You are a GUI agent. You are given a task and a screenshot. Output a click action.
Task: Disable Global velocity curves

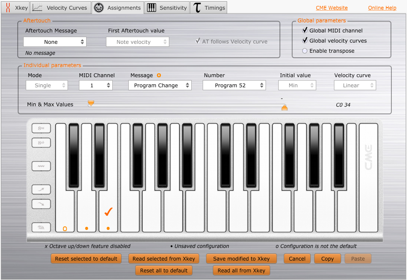[305, 40]
